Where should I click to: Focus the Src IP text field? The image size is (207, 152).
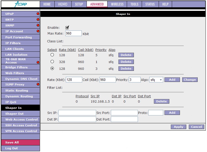[x=77, y=113]
